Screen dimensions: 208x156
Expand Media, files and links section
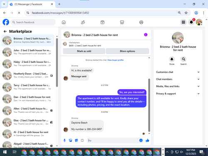click(178, 86)
